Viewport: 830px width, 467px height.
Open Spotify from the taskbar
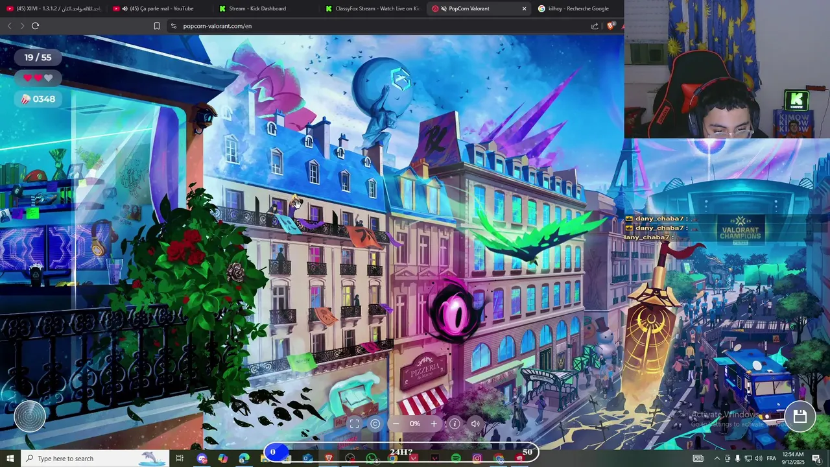coord(456,459)
